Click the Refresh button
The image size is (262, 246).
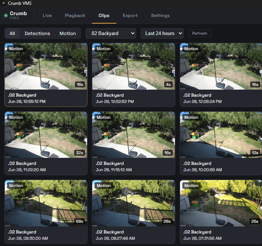(200, 34)
